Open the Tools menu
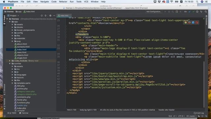 tap(79, 2)
